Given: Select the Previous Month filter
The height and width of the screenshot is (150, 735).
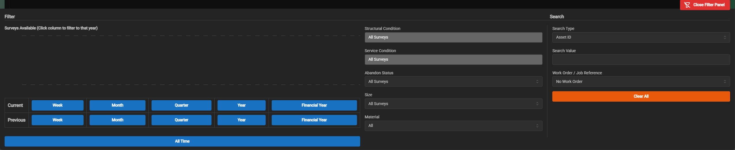Looking at the screenshot, I should click(x=117, y=120).
